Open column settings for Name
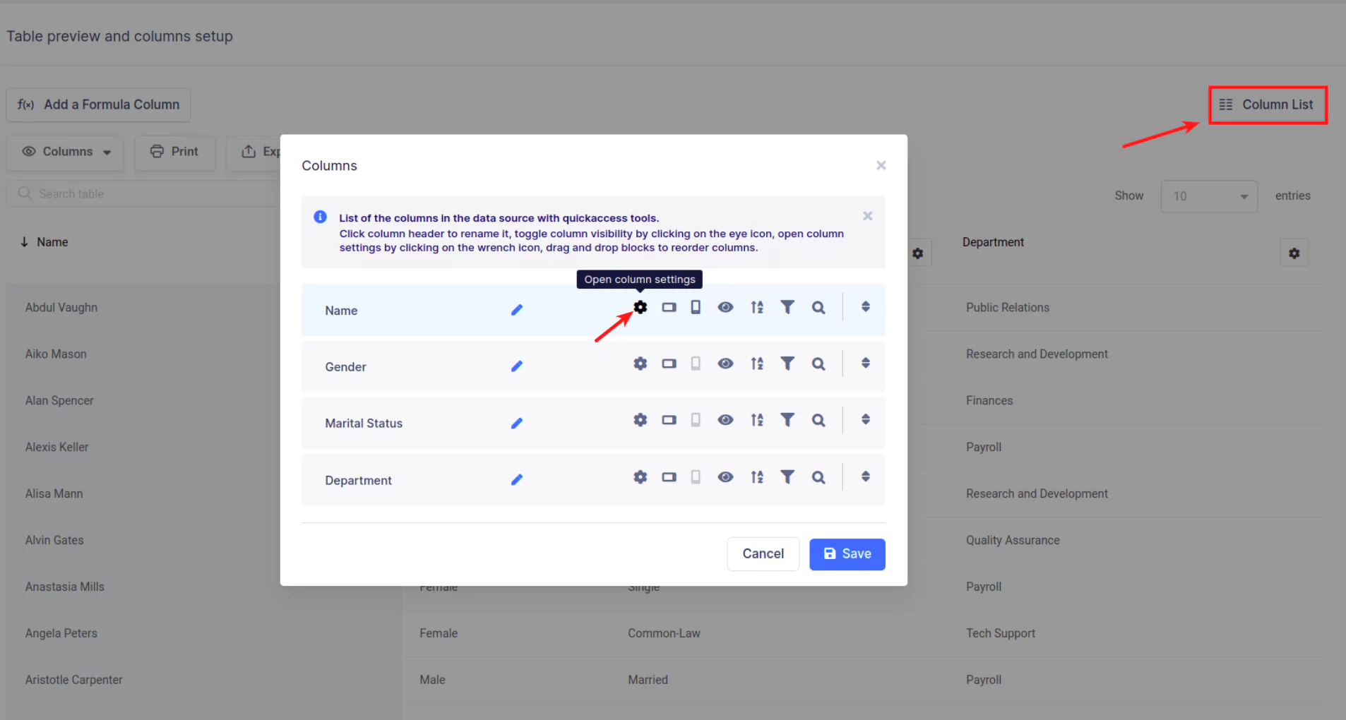 coord(640,307)
